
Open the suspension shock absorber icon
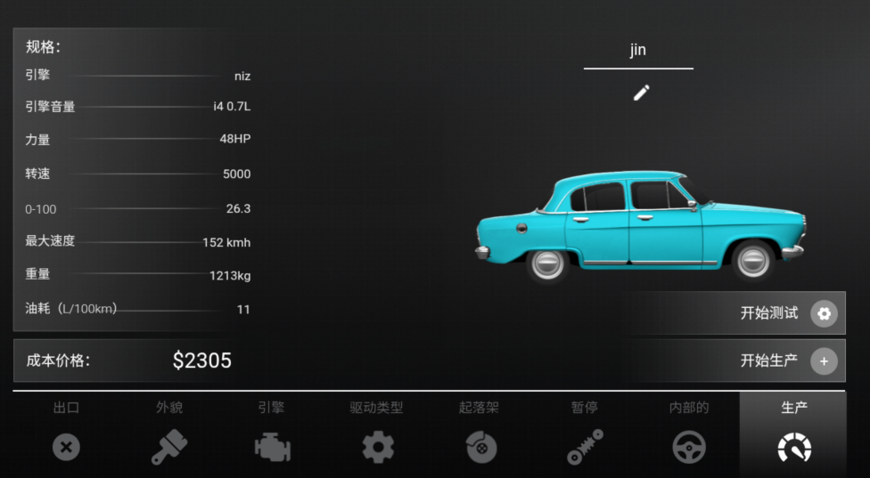585,447
